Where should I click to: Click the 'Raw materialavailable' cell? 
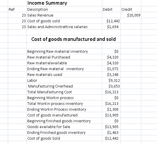click(x=64, y=63)
